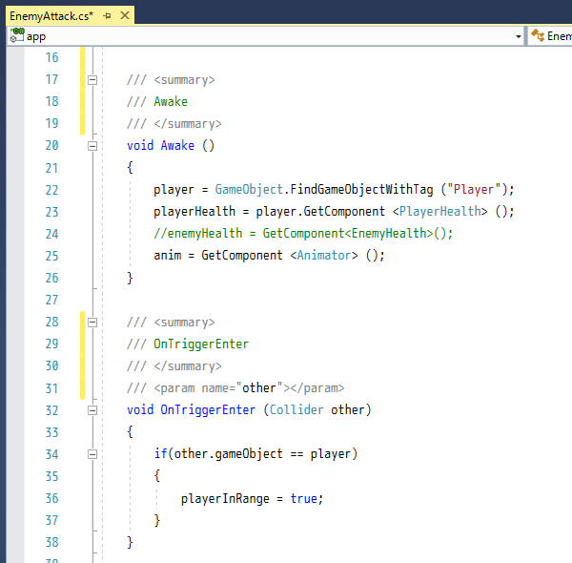Collapse the summary comment at line 17
Screen dimensions: 572x563
[92, 80]
